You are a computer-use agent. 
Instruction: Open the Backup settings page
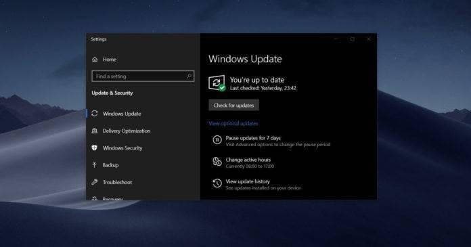[x=110, y=165]
